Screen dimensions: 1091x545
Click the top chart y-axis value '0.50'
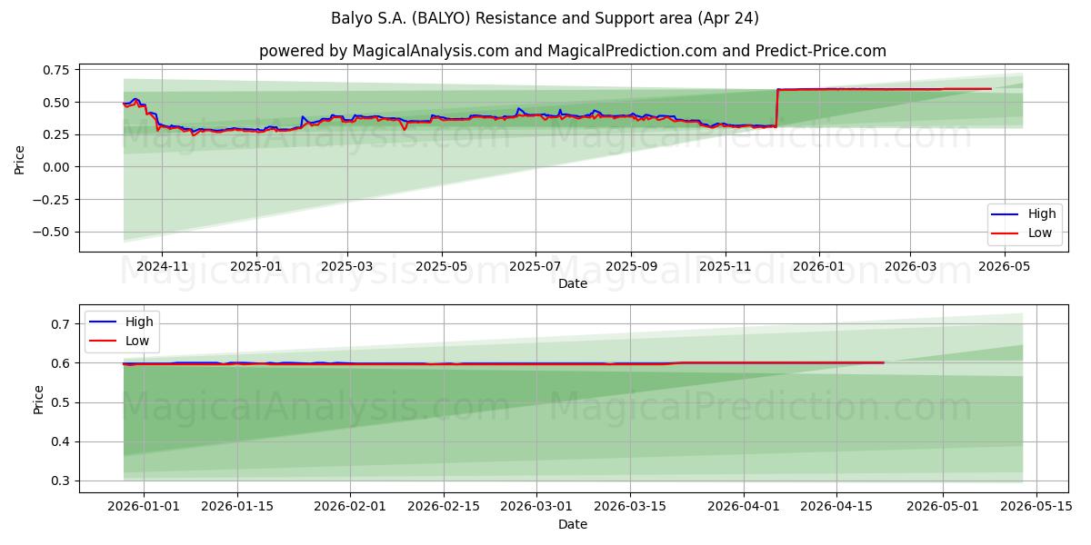[56, 103]
